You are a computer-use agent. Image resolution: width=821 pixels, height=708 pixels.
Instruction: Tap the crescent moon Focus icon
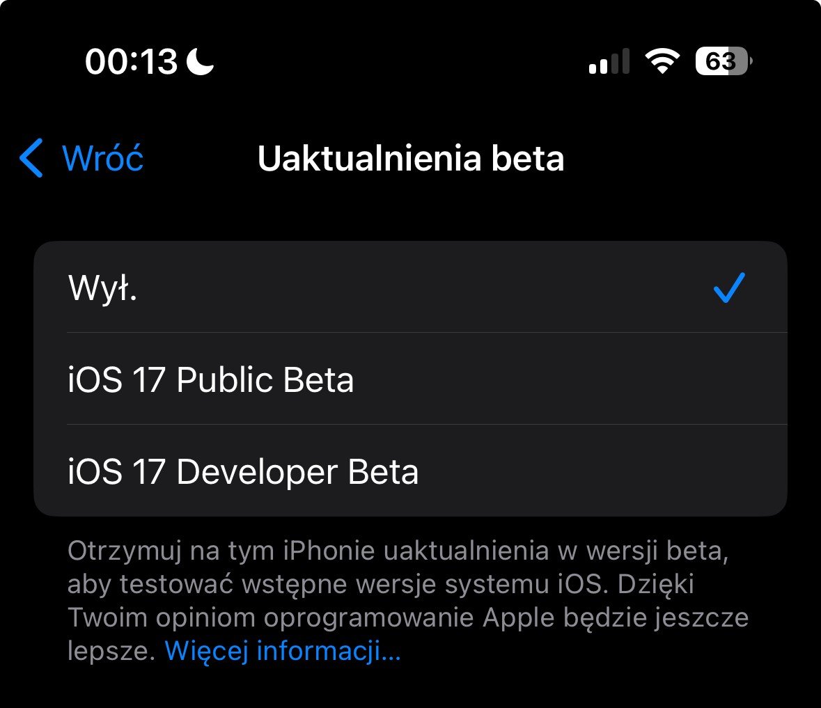tap(201, 61)
